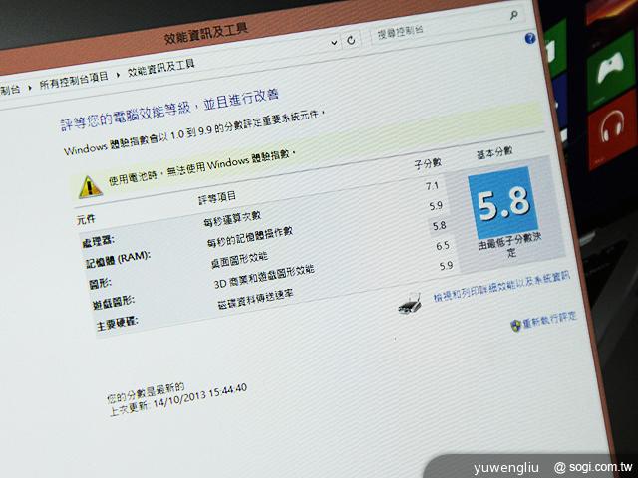
Task: Click the 基本分數 column header
Action: (x=494, y=153)
